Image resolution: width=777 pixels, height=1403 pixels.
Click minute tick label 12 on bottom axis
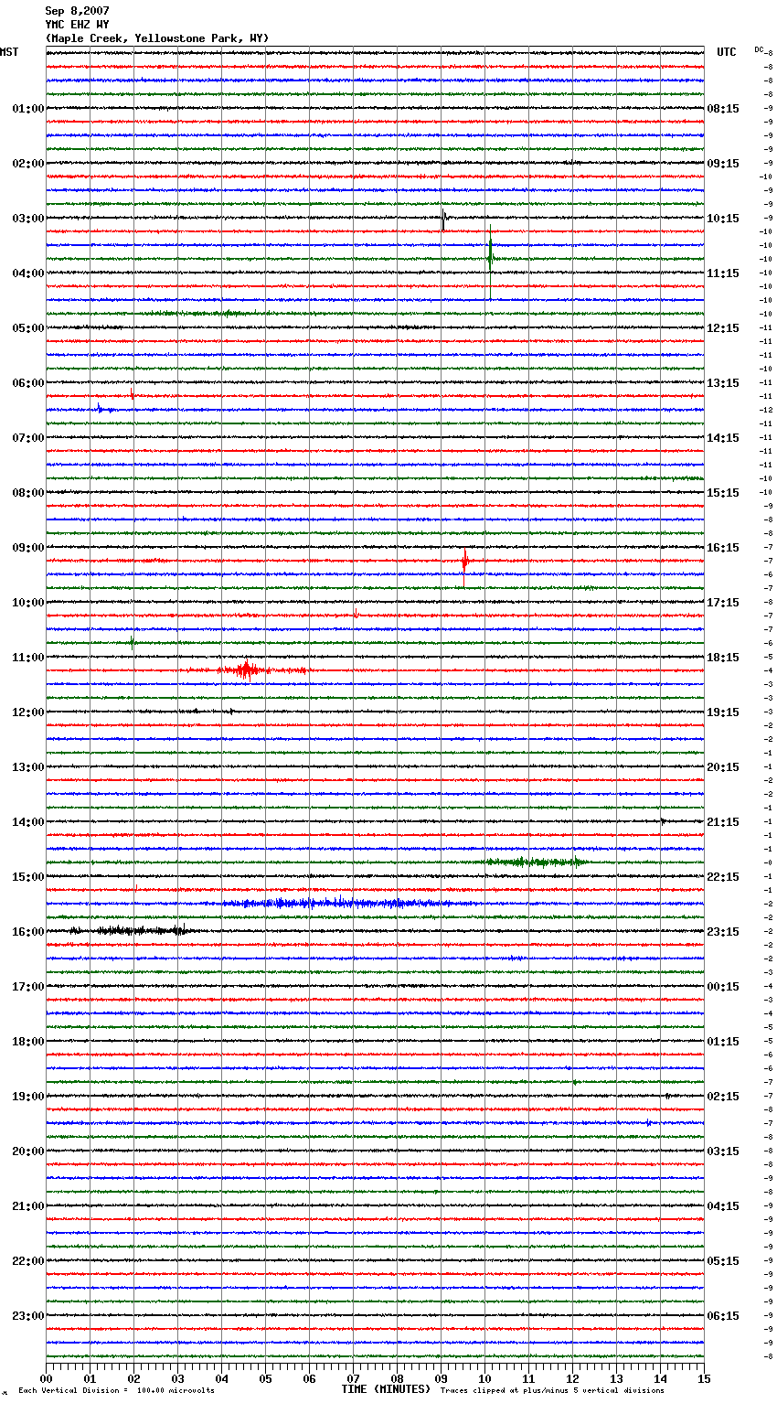[573, 1378]
